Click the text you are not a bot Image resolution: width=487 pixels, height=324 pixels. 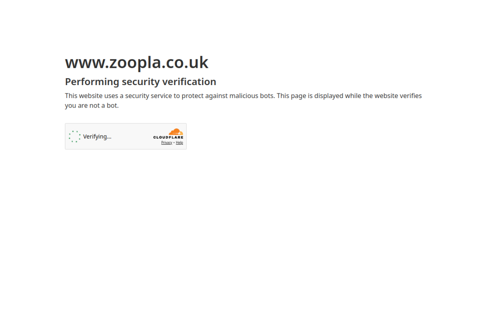[x=92, y=106]
